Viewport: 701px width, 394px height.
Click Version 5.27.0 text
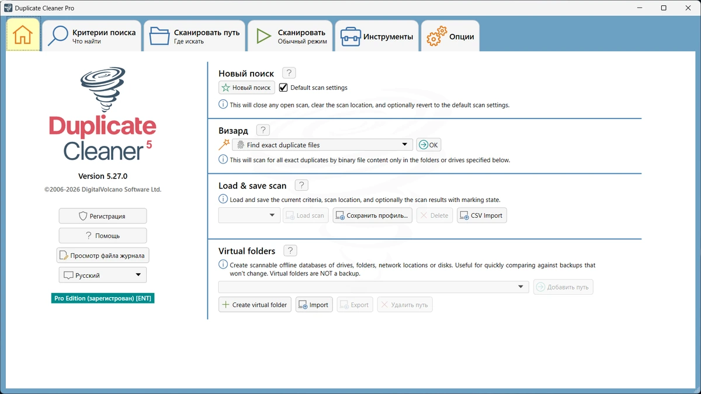point(103,176)
